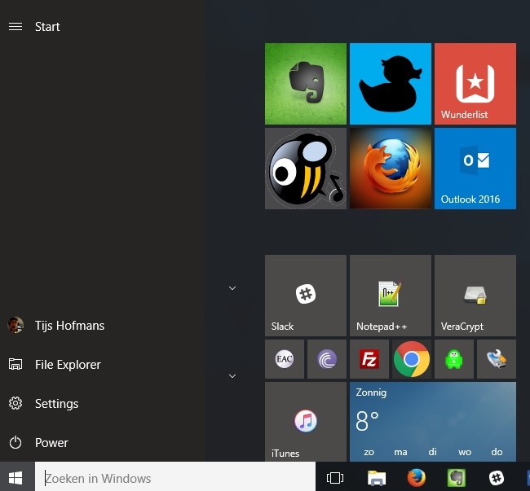Open the Power options

point(101,442)
